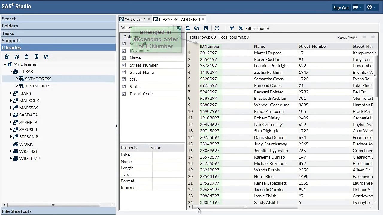Open the hamburger options menu in header

pos(357,7)
